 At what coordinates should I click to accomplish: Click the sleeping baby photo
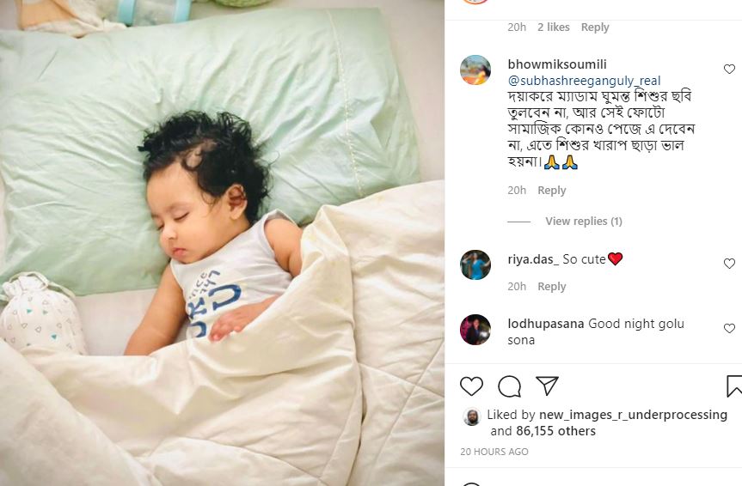(x=222, y=243)
